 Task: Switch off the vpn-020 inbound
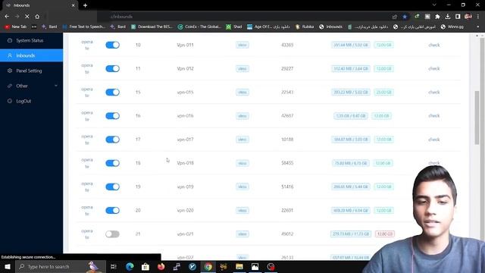pos(112,211)
